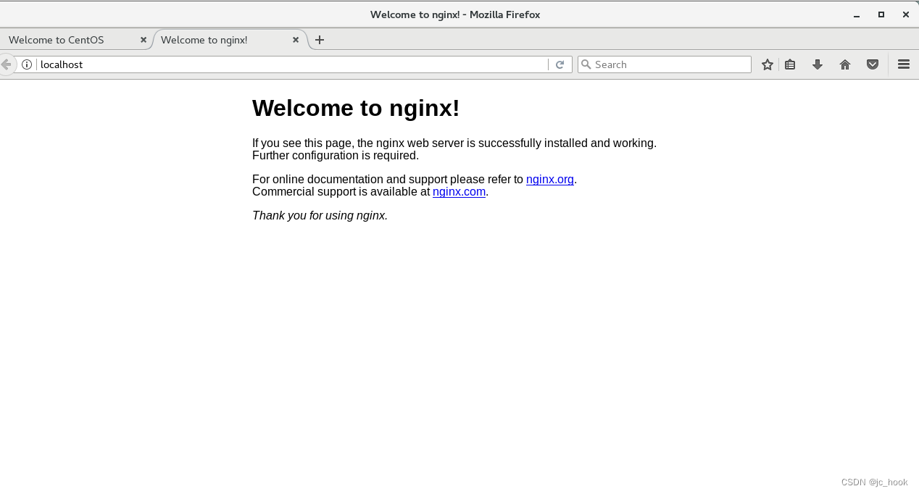Screen dimensions: 919x494
Task: Maximize the Firefox window
Action: coord(881,14)
